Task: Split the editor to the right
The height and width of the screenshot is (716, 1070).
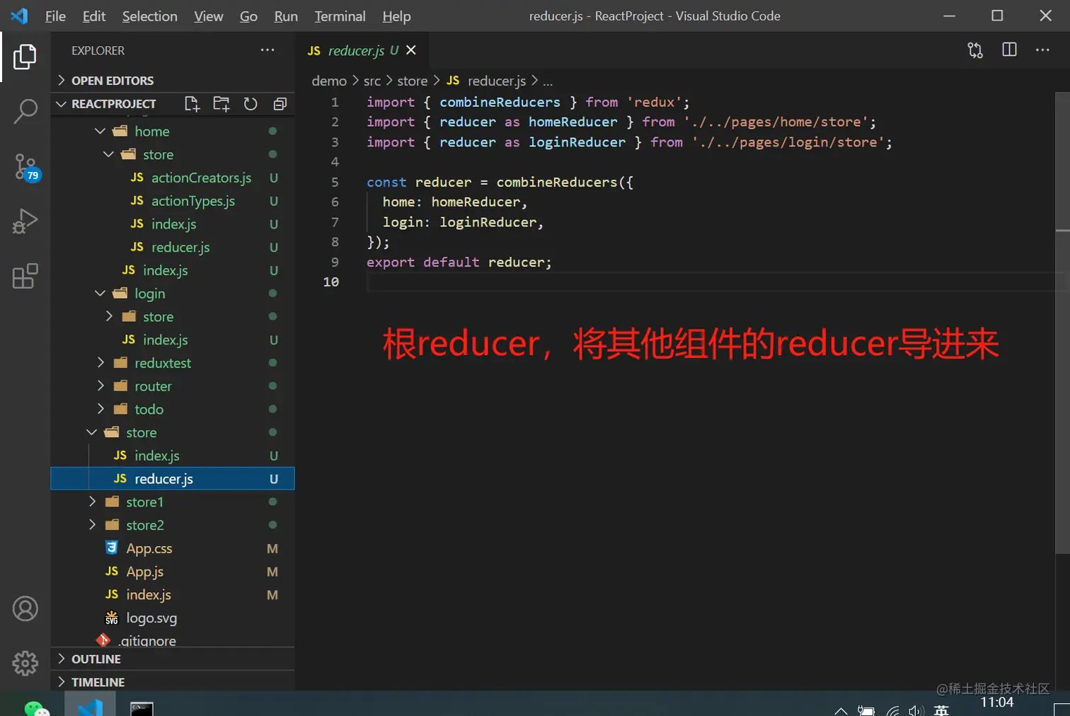Action: coord(1009,50)
